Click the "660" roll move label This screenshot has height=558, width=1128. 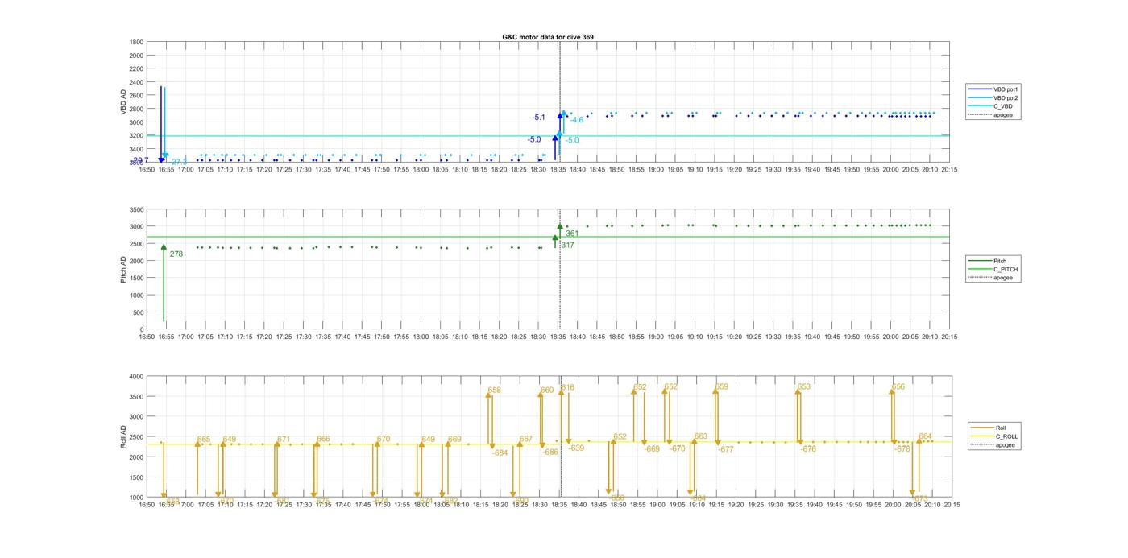(x=547, y=391)
